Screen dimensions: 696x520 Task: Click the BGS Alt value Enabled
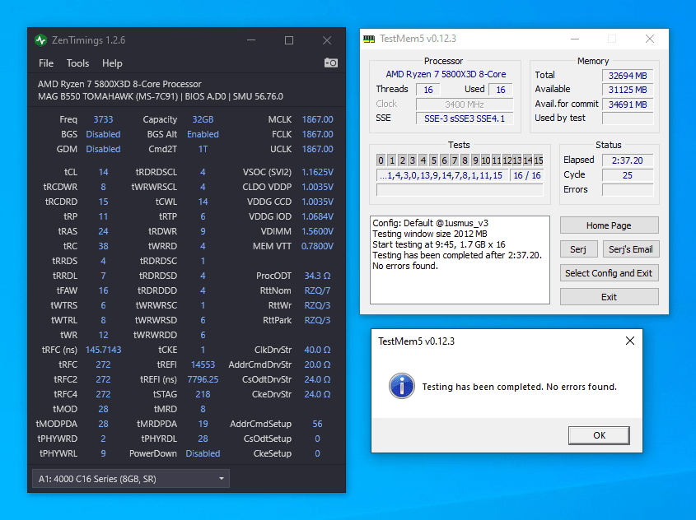point(203,134)
